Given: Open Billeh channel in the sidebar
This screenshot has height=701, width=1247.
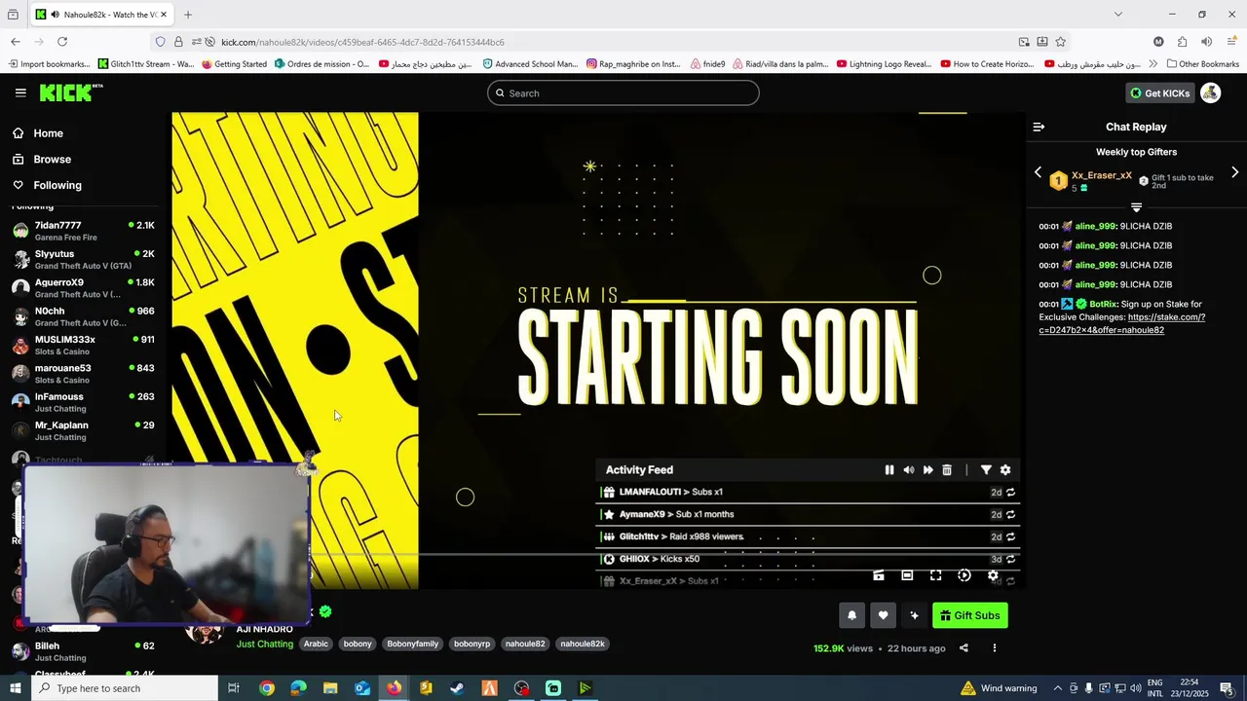Looking at the screenshot, I should click(x=83, y=651).
